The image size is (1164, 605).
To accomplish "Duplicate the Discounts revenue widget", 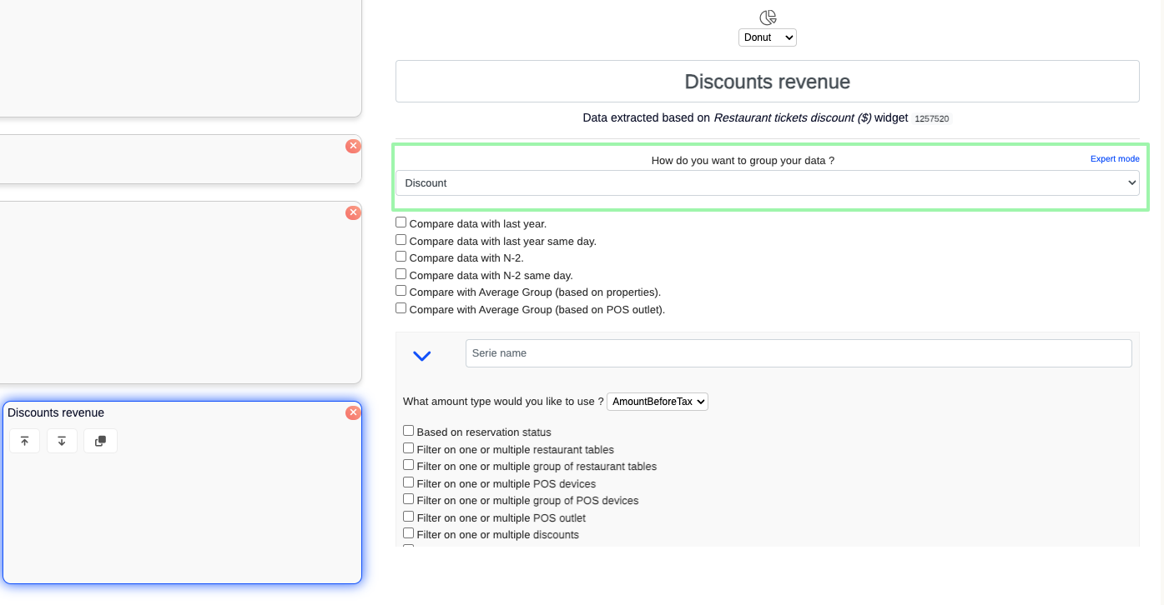I will click(100, 441).
